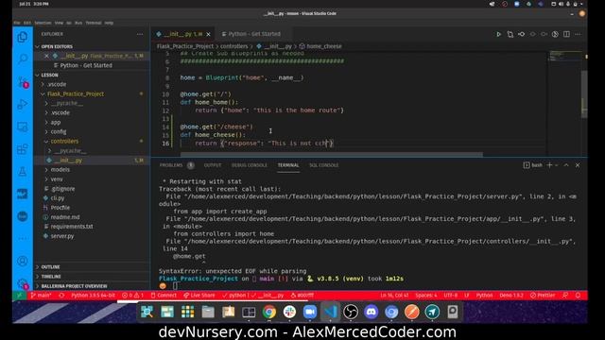The image size is (605, 340).
Task: Switch to the Debug Console tab
Action: [x=250, y=165]
